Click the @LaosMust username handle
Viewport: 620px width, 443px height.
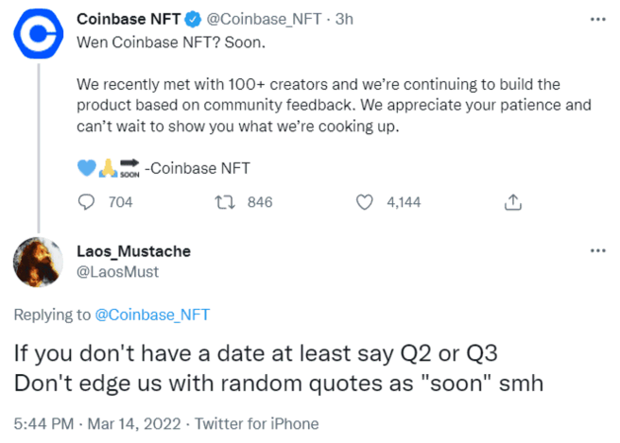coord(117,271)
